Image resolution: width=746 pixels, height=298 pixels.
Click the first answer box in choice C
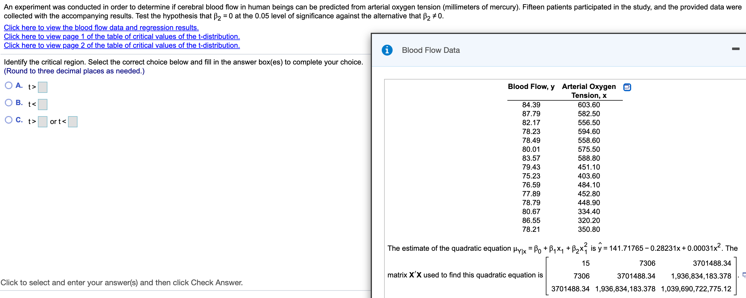(x=43, y=121)
